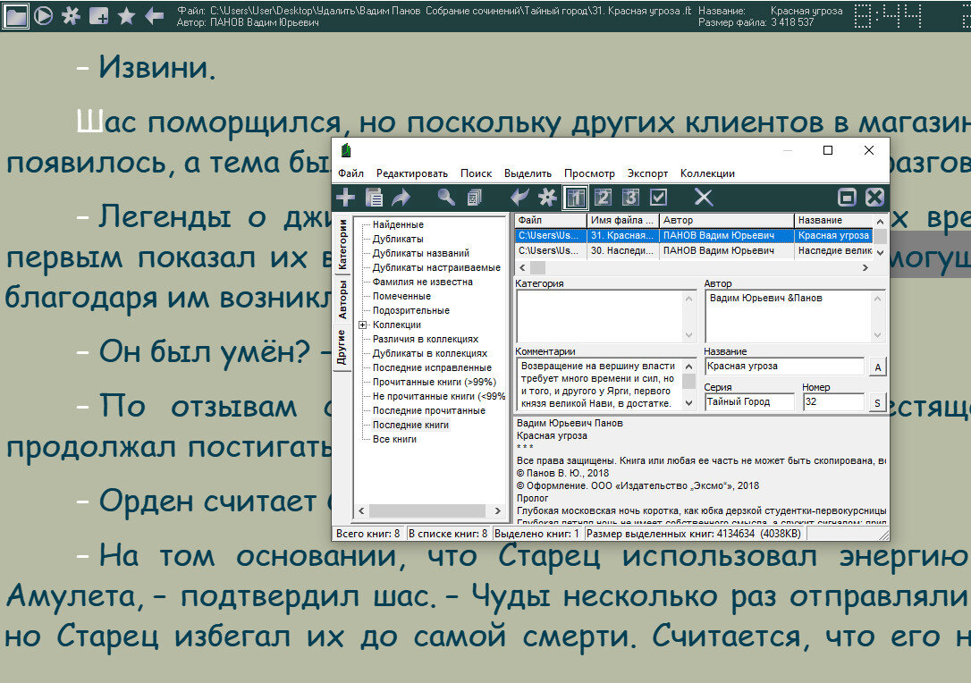Click into the Номер field 32
This screenshot has width=971, height=683.
click(833, 402)
